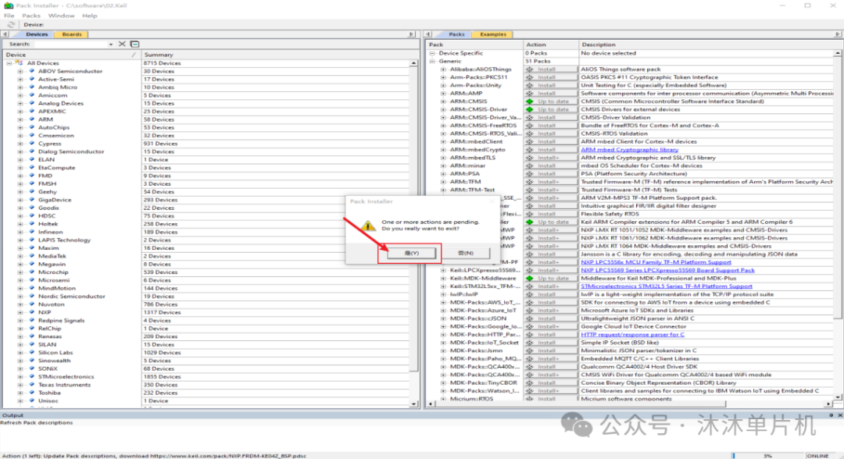The width and height of the screenshot is (844, 459).
Task: Collapse the Device Specific packs group
Action: click(432, 53)
